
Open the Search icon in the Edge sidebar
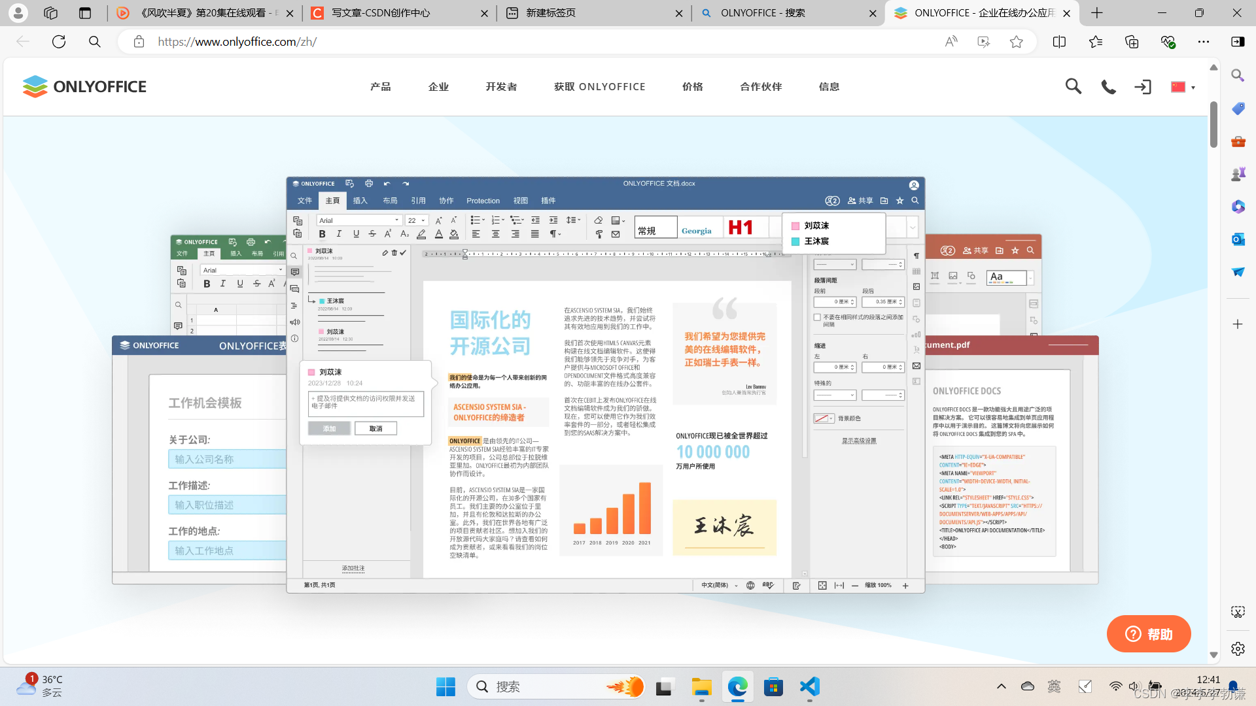(x=1238, y=75)
